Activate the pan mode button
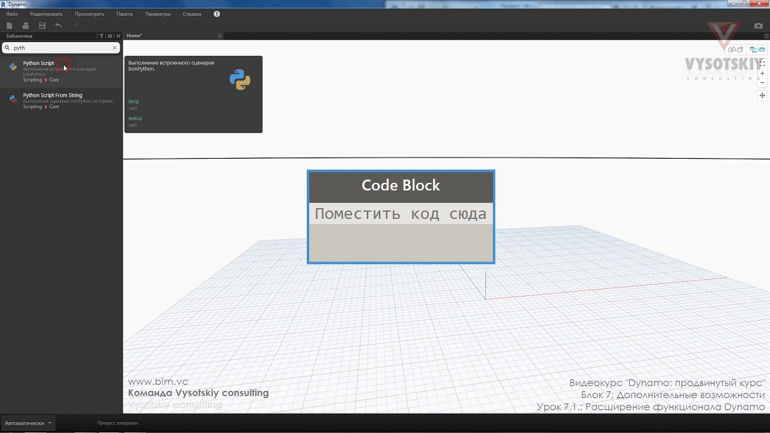Viewport: 770px width, 433px height. coord(762,96)
